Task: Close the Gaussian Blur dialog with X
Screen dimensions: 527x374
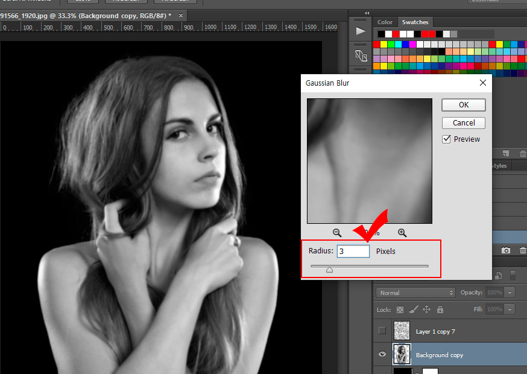Action: tap(482, 83)
